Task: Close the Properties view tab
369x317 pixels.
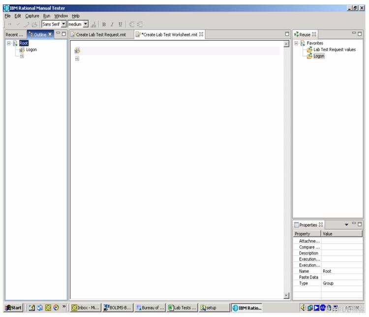Action: click(320, 224)
